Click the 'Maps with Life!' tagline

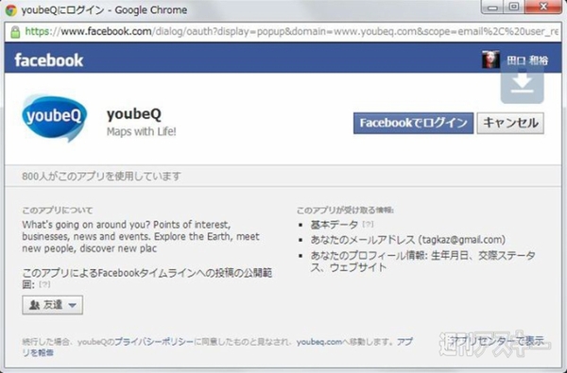coord(142,131)
